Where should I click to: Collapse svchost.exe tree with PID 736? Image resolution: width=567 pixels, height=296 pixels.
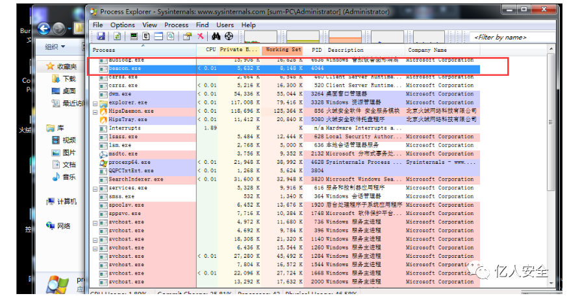[95, 223]
